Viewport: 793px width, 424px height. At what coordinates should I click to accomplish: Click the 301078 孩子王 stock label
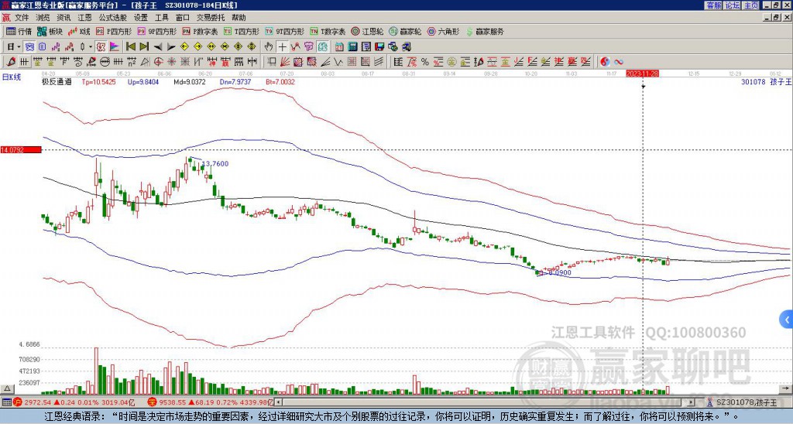click(x=766, y=81)
